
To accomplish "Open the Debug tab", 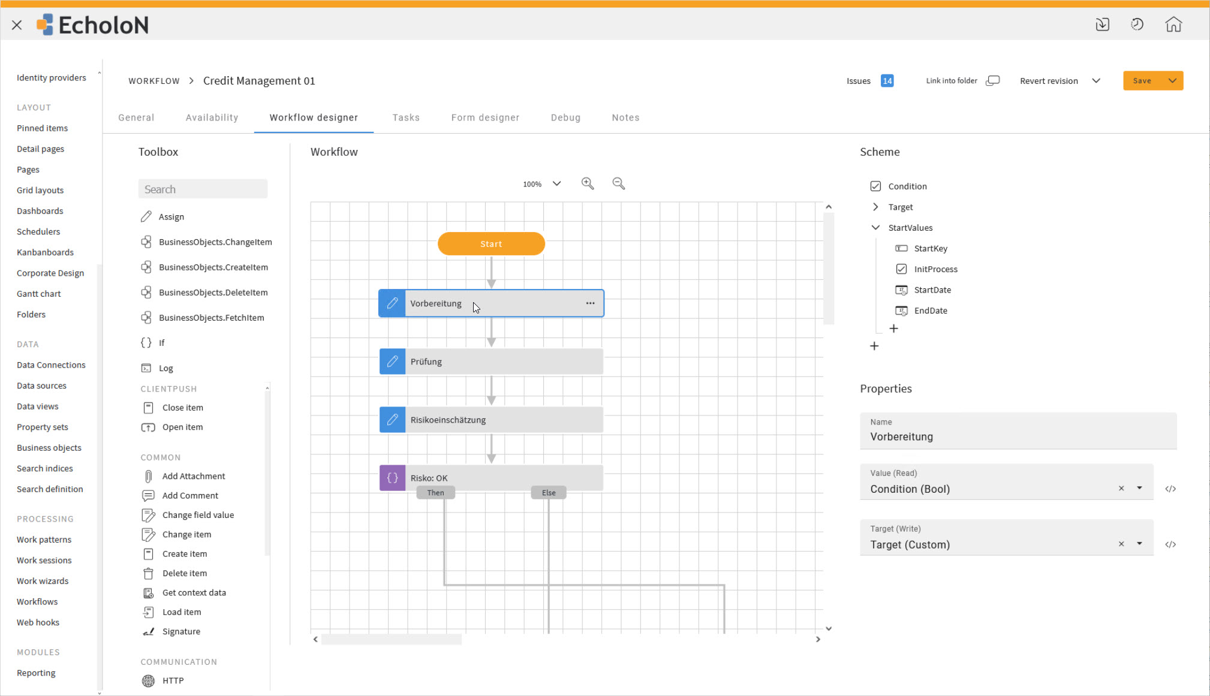I will (565, 117).
